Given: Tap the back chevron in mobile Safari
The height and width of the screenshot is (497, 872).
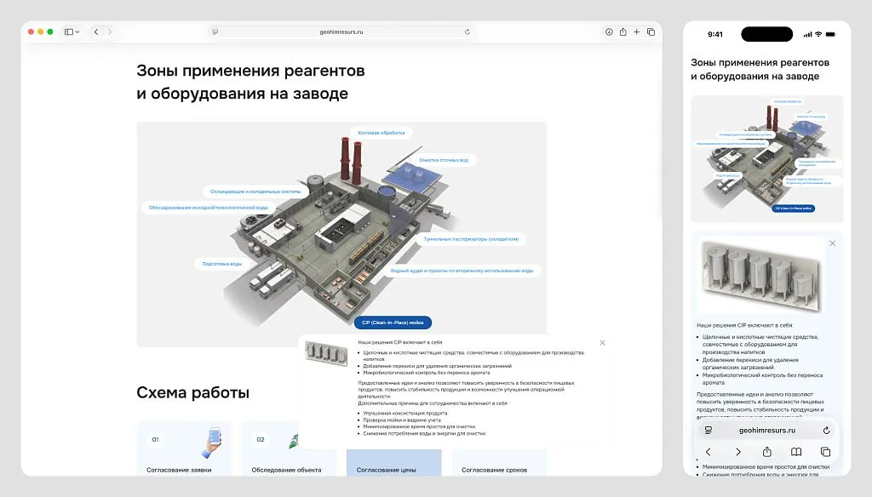Looking at the screenshot, I should 708,452.
